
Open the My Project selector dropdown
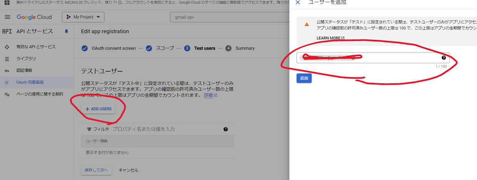83,17
